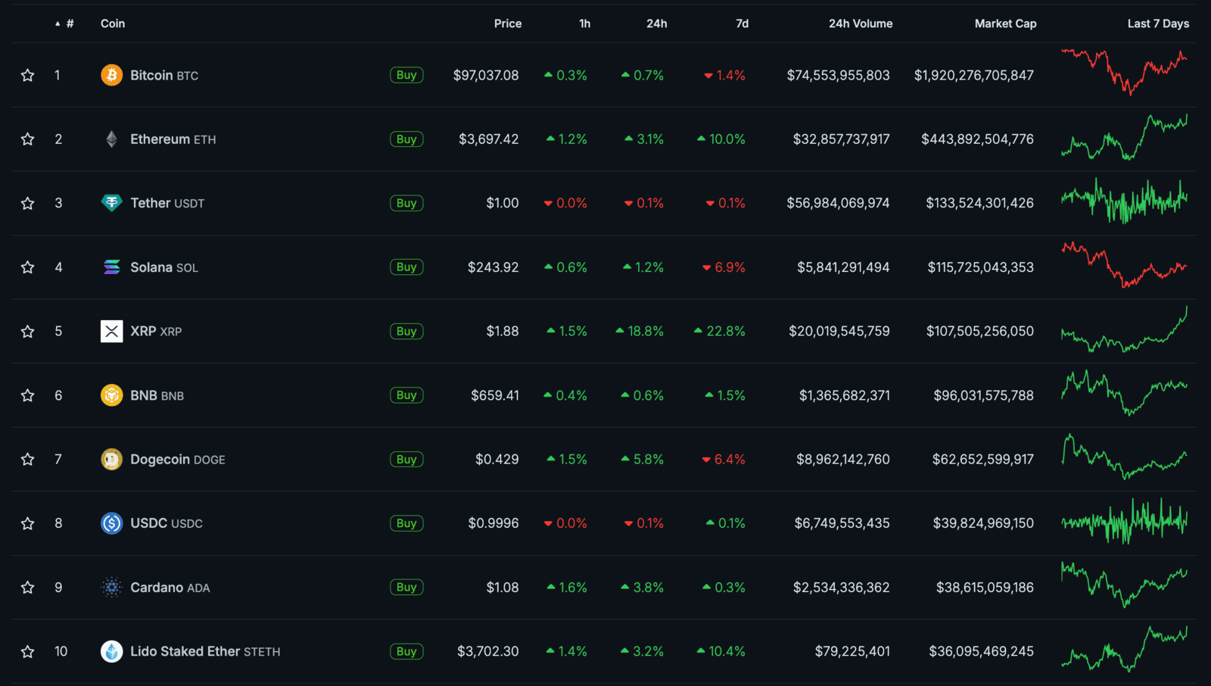Click the Buy button for BNB
The image size is (1211, 686).
click(x=406, y=395)
